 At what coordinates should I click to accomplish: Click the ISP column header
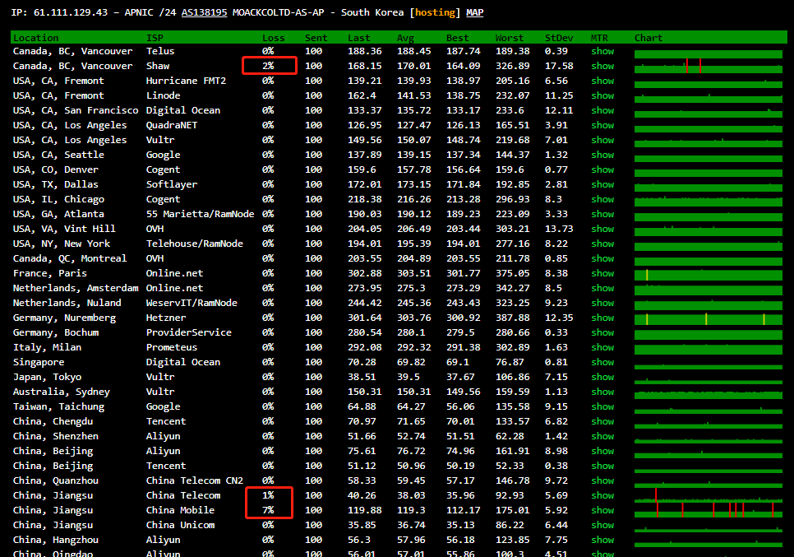click(155, 38)
